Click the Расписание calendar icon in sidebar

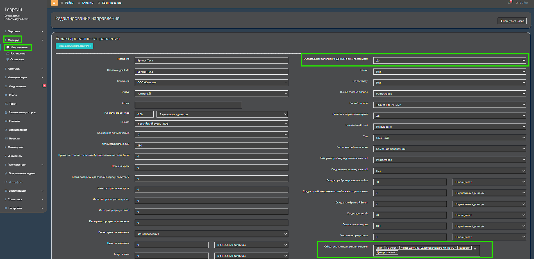click(x=8, y=54)
